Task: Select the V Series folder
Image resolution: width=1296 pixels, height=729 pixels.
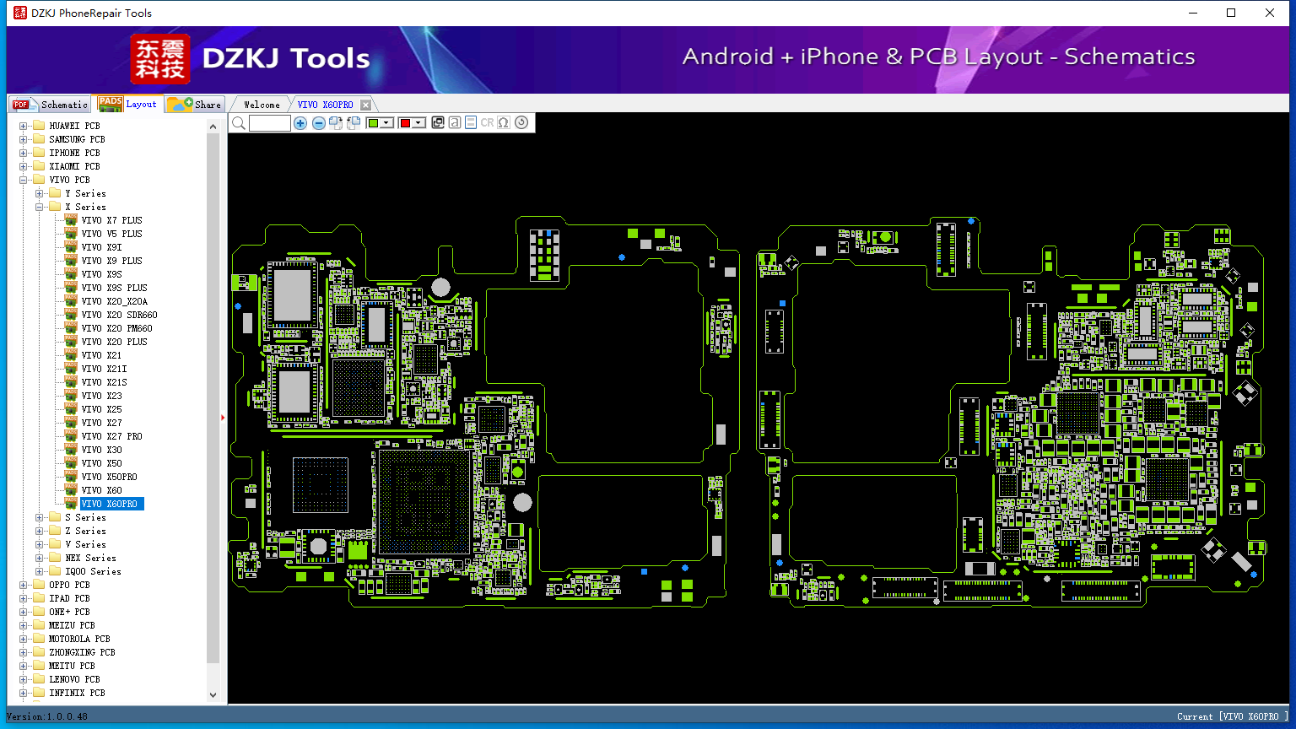Action: coord(85,544)
